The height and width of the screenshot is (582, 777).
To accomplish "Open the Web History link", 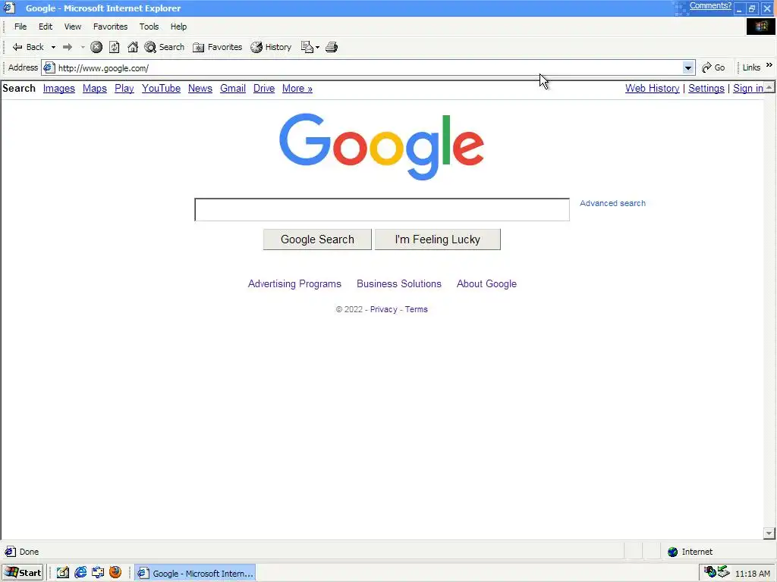I will pos(652,88).
